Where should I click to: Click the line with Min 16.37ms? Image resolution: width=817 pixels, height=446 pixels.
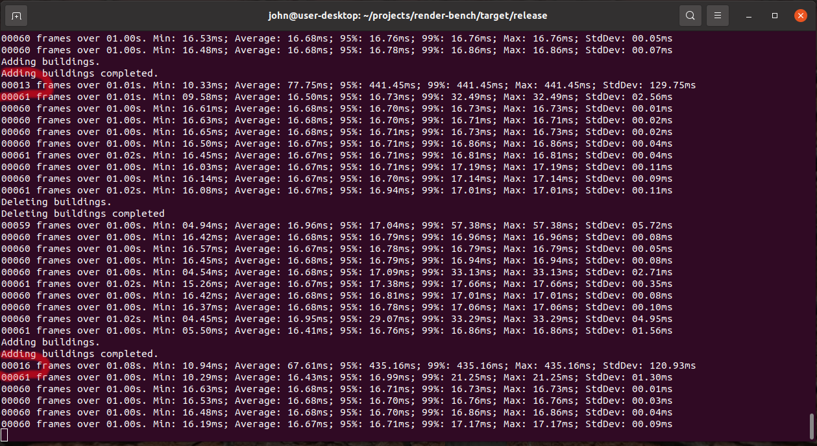click(x=337, y=307)
